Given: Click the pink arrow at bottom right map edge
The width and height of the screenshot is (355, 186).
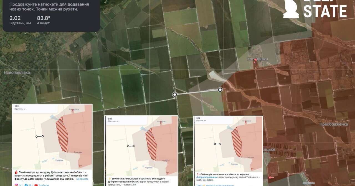Looking at the screenshot, I should [x=271, y=177].
